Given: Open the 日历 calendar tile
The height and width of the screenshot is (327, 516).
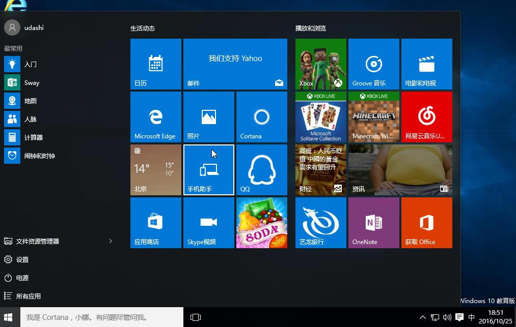Looking at the screenshot, I should [x=156, y=64].
